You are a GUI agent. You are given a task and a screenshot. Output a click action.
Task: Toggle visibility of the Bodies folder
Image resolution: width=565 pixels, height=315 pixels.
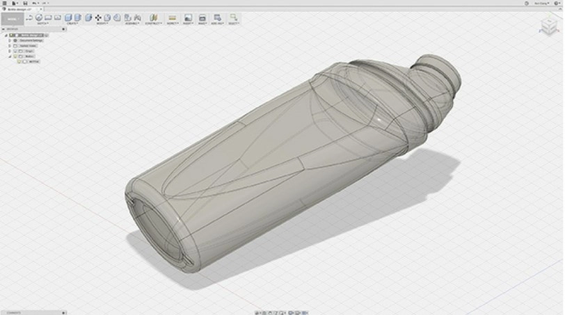click(x=15, y=56)
